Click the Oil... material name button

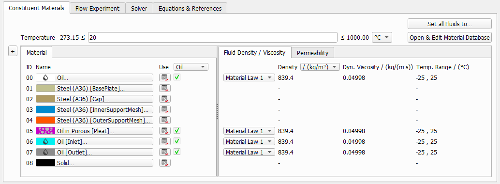coord(94,77)
